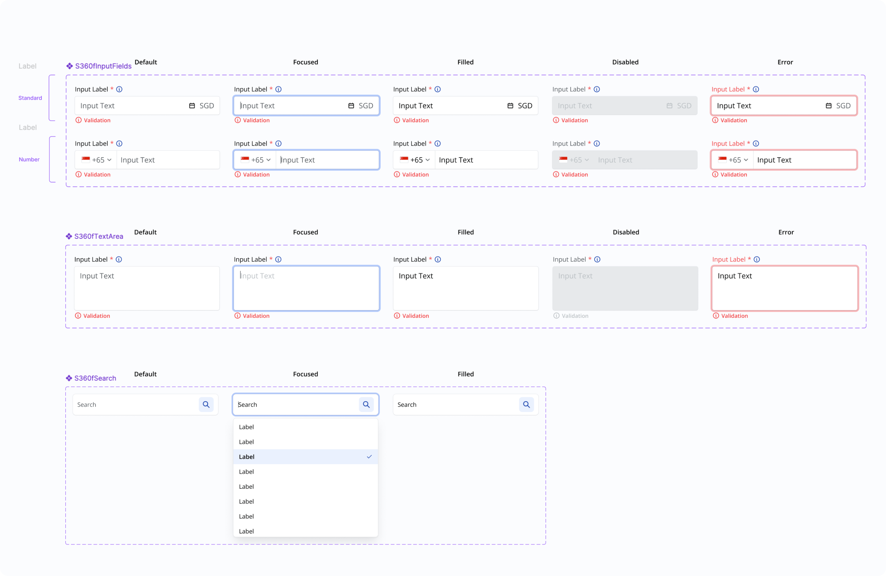Click info icon beside Filled Standard Input Label

pyautogui.click(x=438, y=89)
